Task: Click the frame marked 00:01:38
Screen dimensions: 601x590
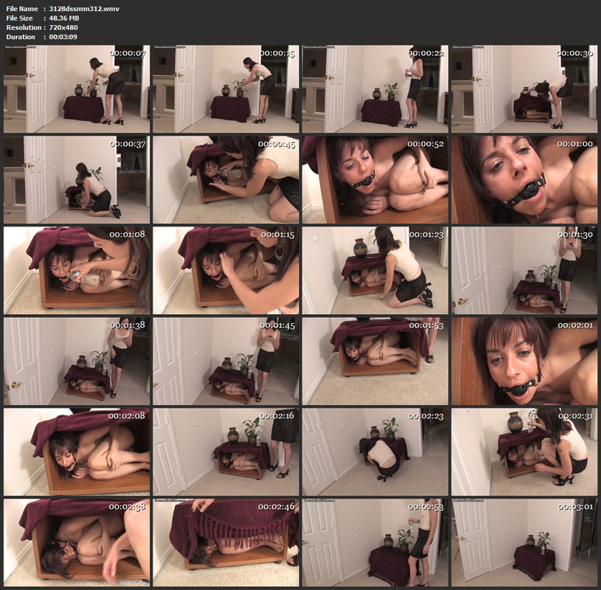Action: [77, 361]
